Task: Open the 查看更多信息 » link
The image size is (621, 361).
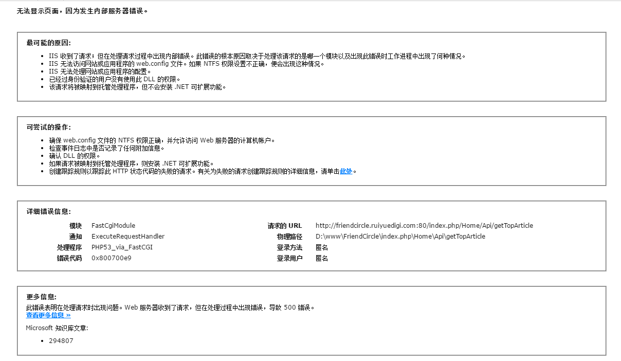Action: coord(48,315)
